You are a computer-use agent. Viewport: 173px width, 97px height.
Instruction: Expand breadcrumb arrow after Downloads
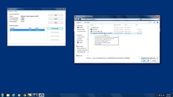click(96, 19)
